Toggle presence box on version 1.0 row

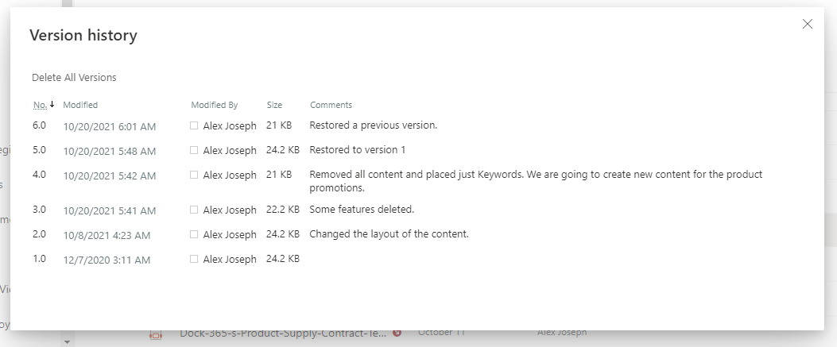pyautogui.click(x=194, y=259)
